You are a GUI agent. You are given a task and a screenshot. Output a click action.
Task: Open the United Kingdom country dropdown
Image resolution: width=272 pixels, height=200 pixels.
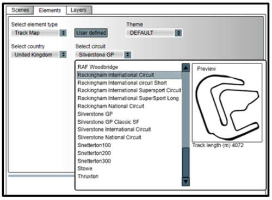tap(39, 54)
